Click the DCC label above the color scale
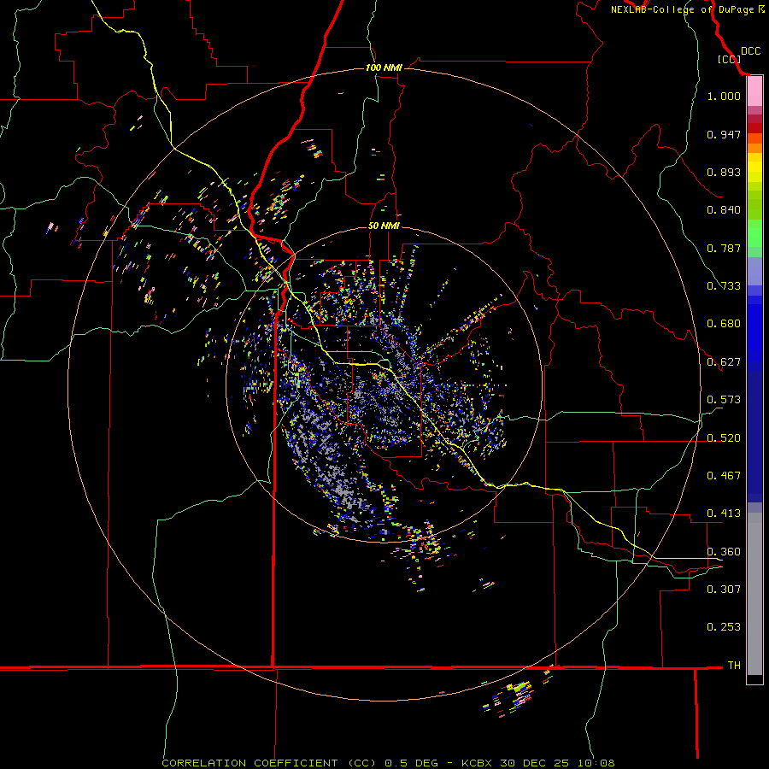 (751, 51)
